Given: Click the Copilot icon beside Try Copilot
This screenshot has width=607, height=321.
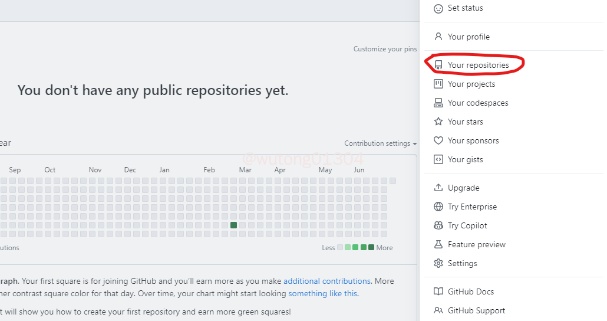Looking at the screenshot, I should click(438, 225).
